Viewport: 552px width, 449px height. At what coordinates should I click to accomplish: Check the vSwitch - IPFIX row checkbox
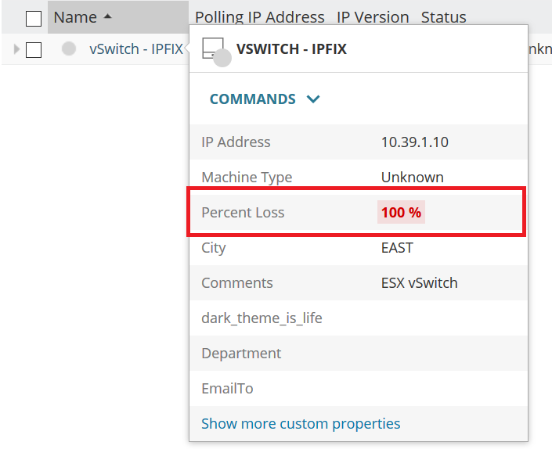(x=34, y=50)
